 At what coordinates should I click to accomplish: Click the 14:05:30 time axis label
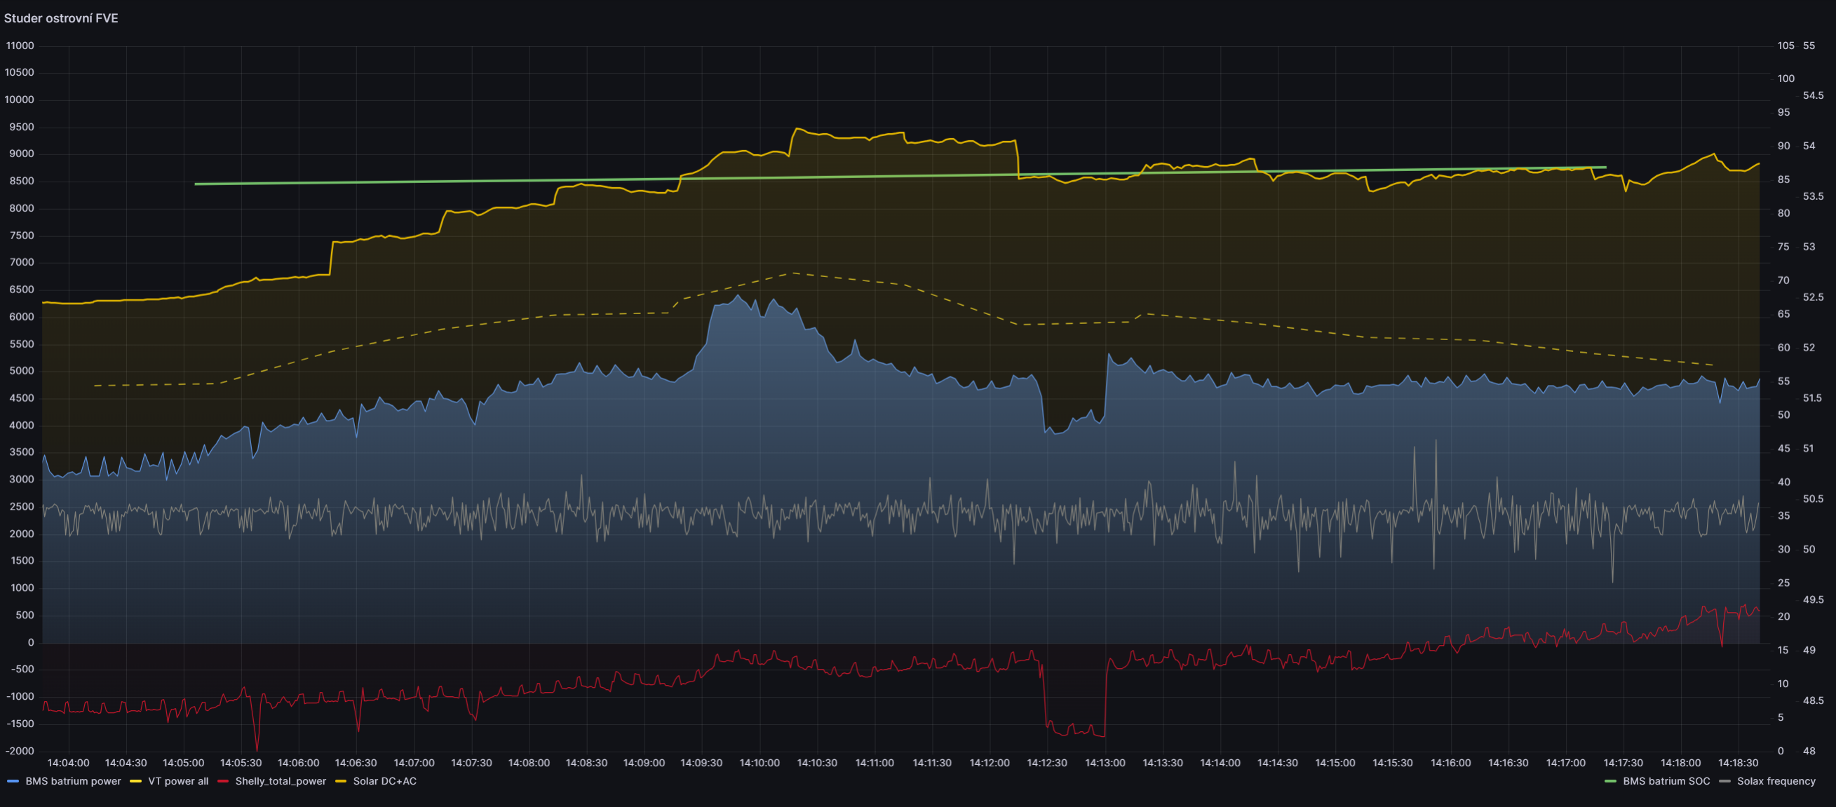click(x=241, y=762)
